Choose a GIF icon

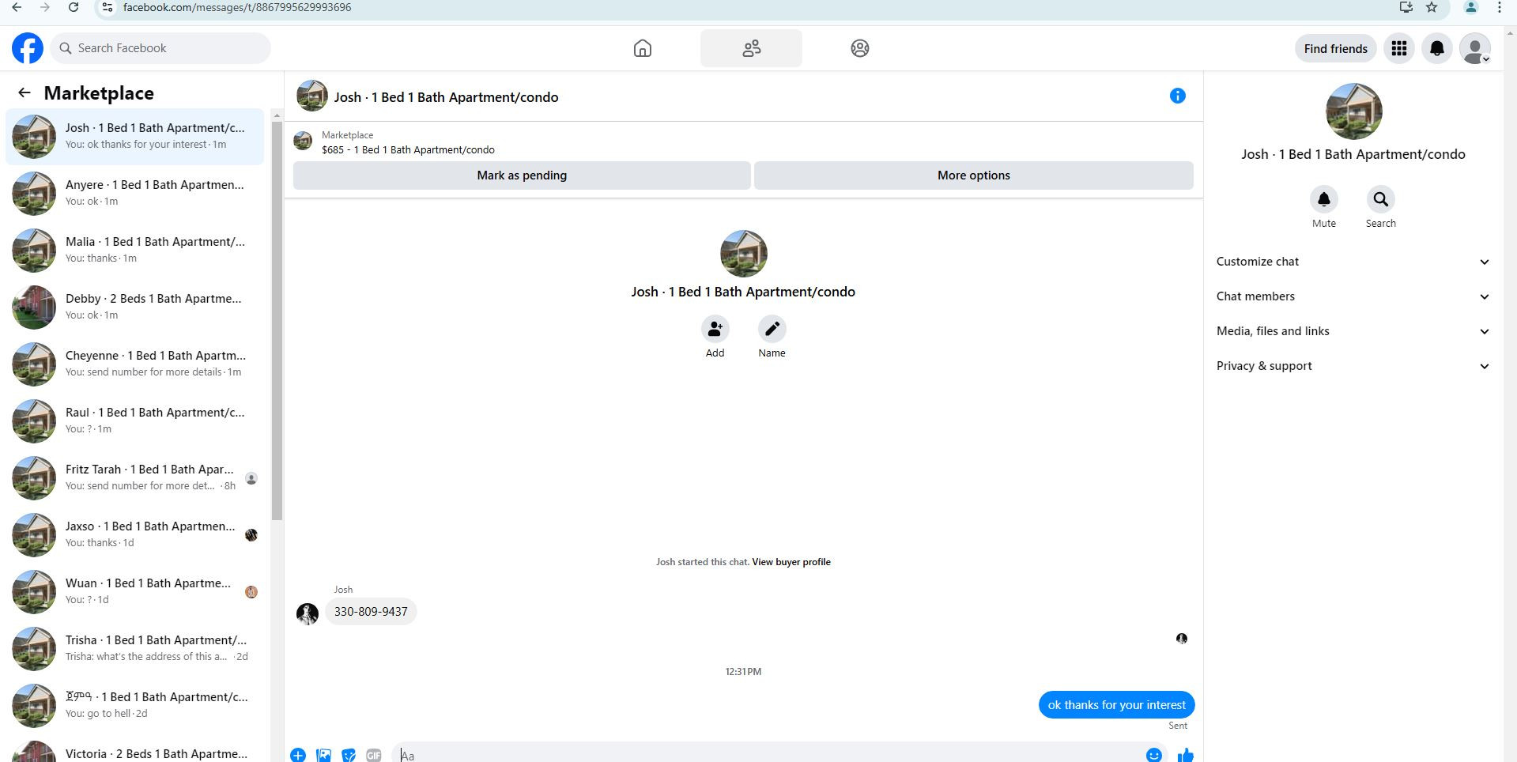click(x=374, y=756)
